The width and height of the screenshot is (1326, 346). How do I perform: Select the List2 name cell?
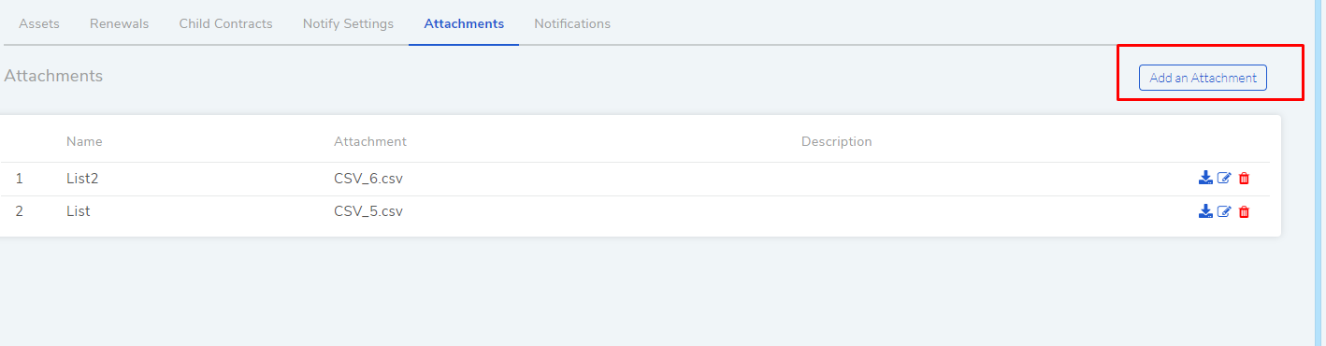pyautogui.click(x=82, y=178)
